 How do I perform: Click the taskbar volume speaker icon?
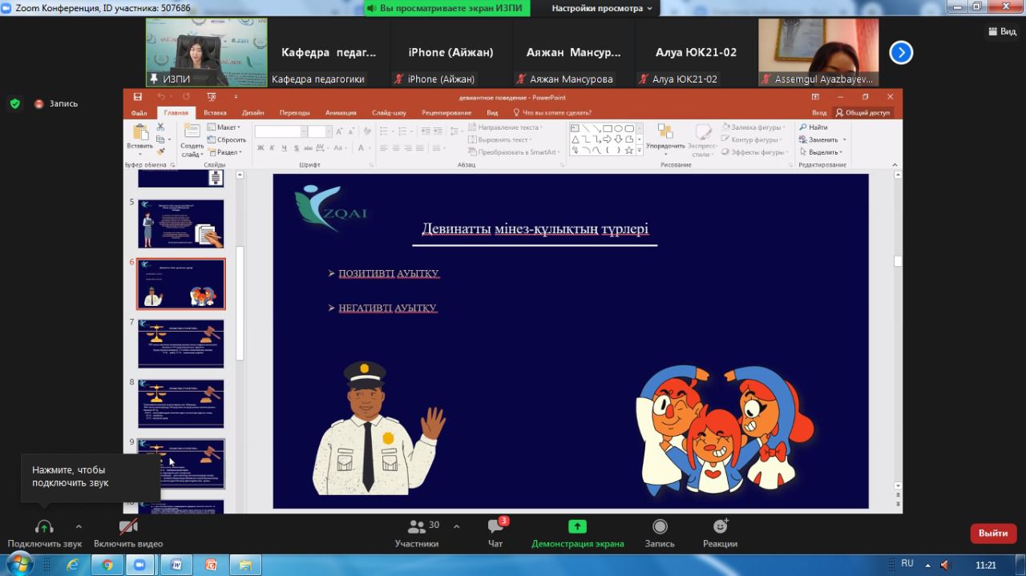[x=945, y=565]
